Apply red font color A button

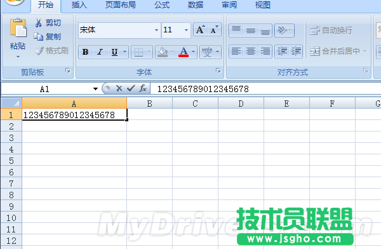pos(184,52)
